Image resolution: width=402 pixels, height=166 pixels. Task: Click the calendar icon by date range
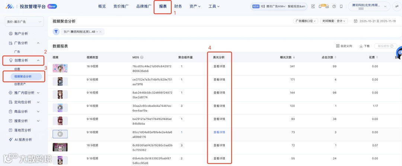tap(355, 21)
